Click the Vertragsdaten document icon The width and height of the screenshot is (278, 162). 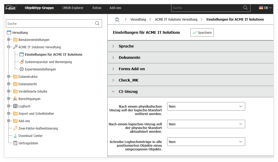[15, 143]
